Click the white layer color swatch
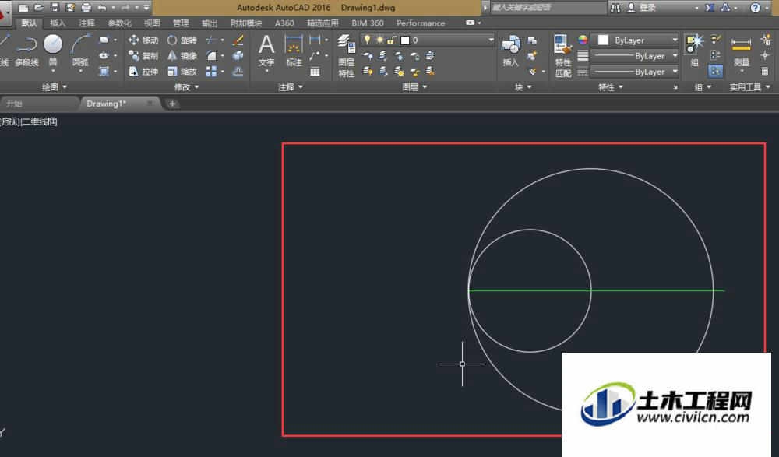Screen dimensions: 779x457 pyautogui.click(x=405, y=40)
